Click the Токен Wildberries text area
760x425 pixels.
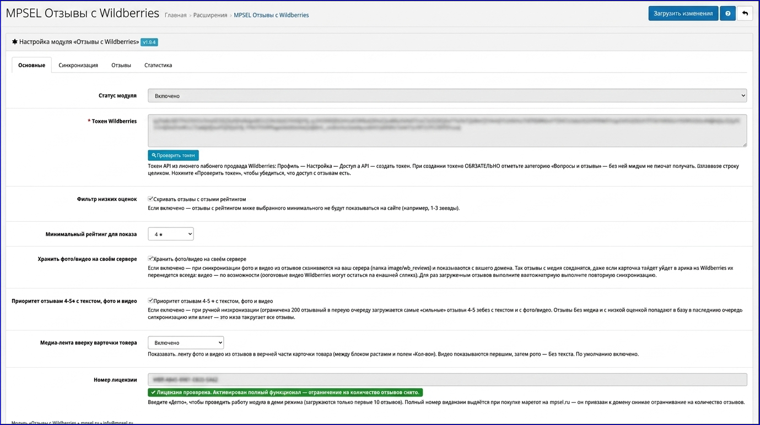pos(447,130)
